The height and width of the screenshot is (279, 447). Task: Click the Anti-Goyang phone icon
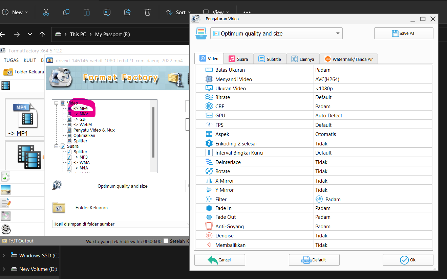tap(209, 226)
